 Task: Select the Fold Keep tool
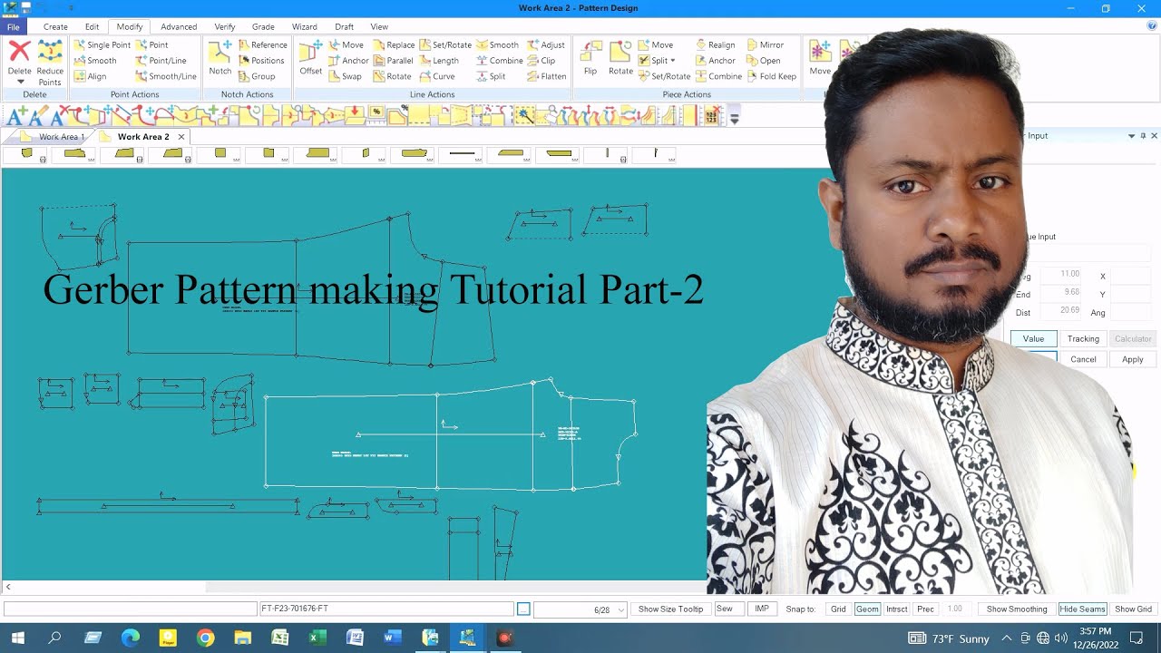coord(771,76)
